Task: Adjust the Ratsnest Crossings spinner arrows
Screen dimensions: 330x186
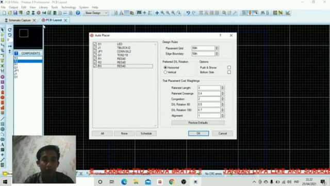Action: coord(222,93)
